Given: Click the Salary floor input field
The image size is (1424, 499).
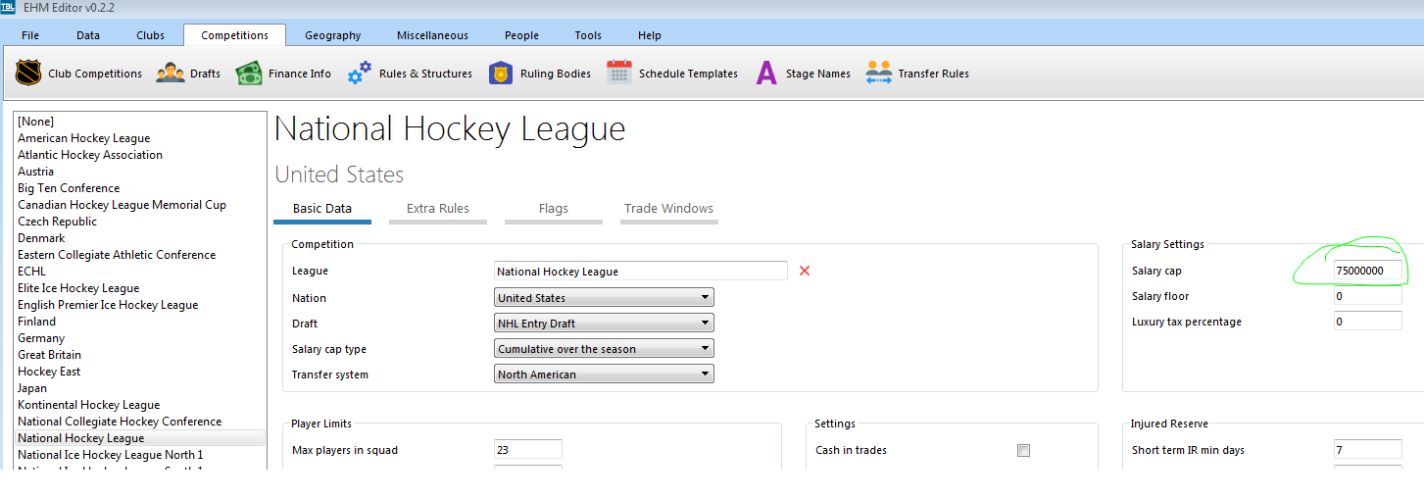Looking at the screenshot, I should [x=1367, y=296].
